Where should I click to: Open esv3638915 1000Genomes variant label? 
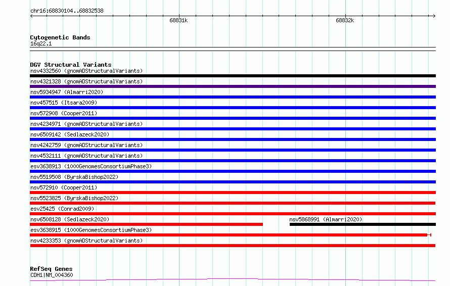coord(91,230)
